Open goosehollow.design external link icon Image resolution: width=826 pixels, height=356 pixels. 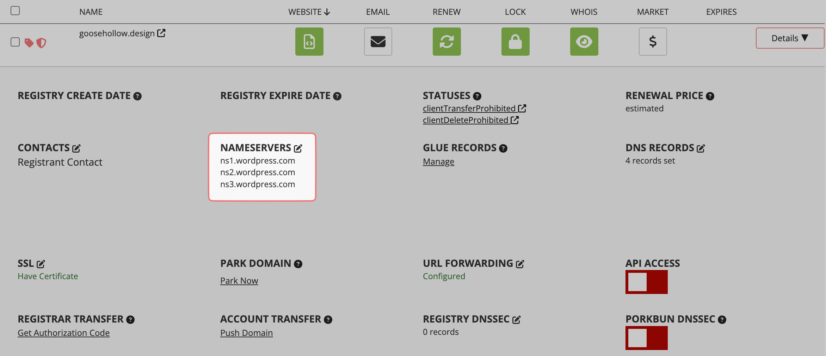point(161,33)
